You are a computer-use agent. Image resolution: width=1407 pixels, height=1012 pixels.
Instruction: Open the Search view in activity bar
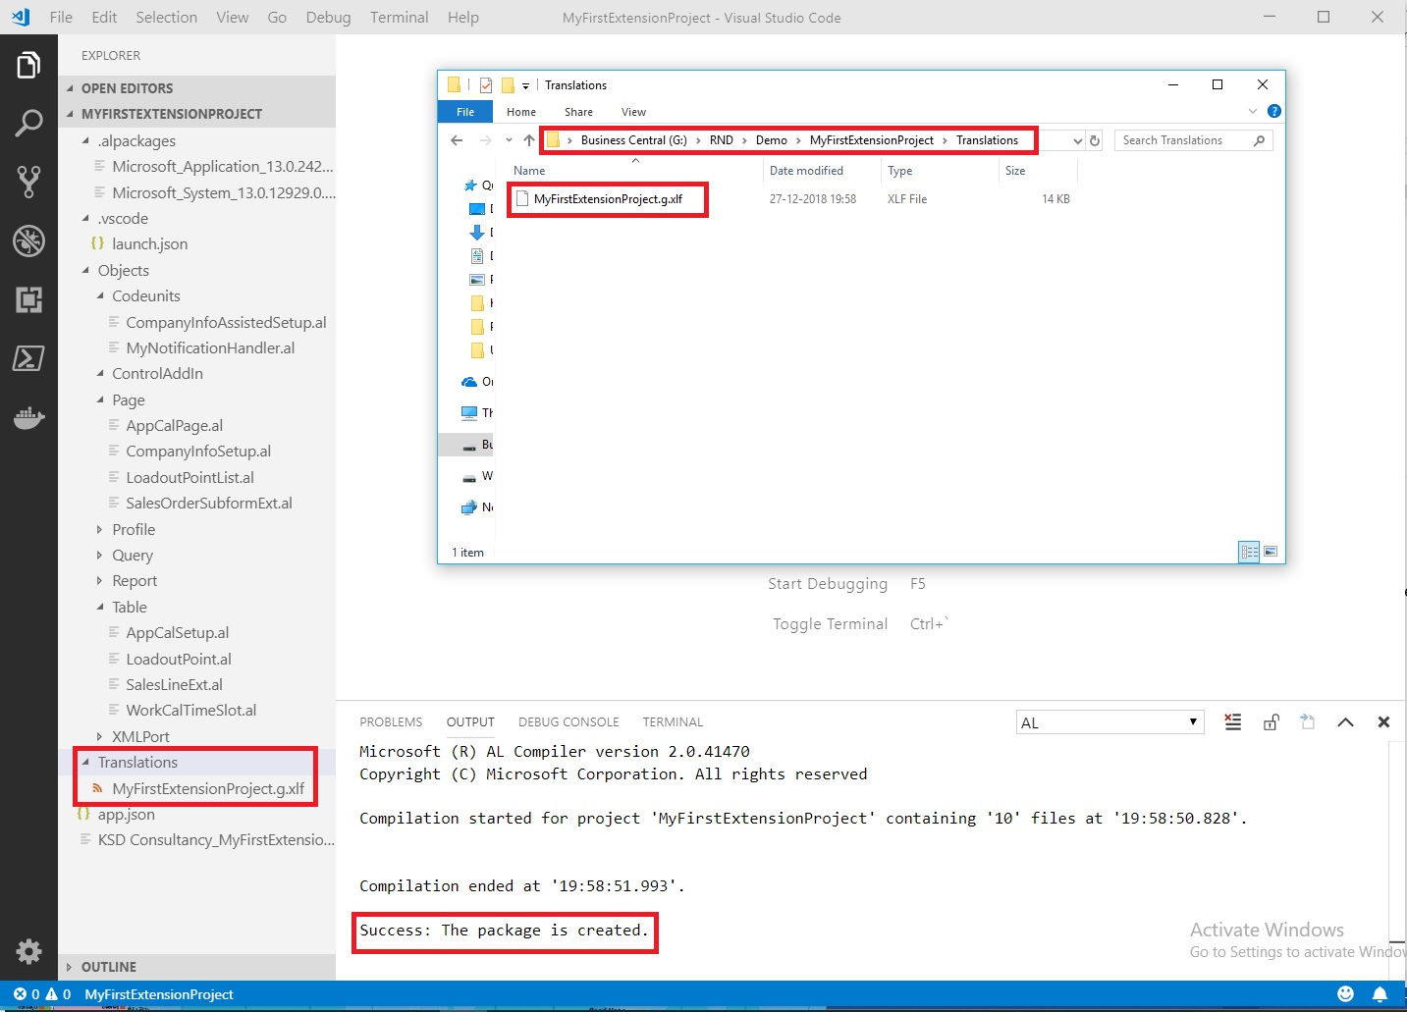point(28,123)
